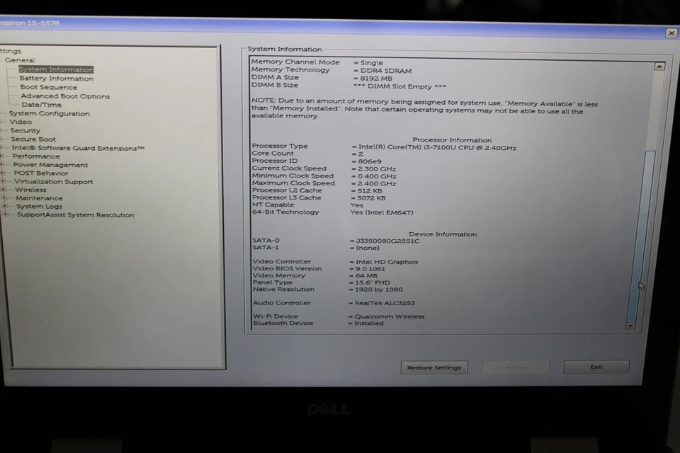Click the scroll up arrow in System Information
The image size is (680, 453).
click(x=659, y=67)
